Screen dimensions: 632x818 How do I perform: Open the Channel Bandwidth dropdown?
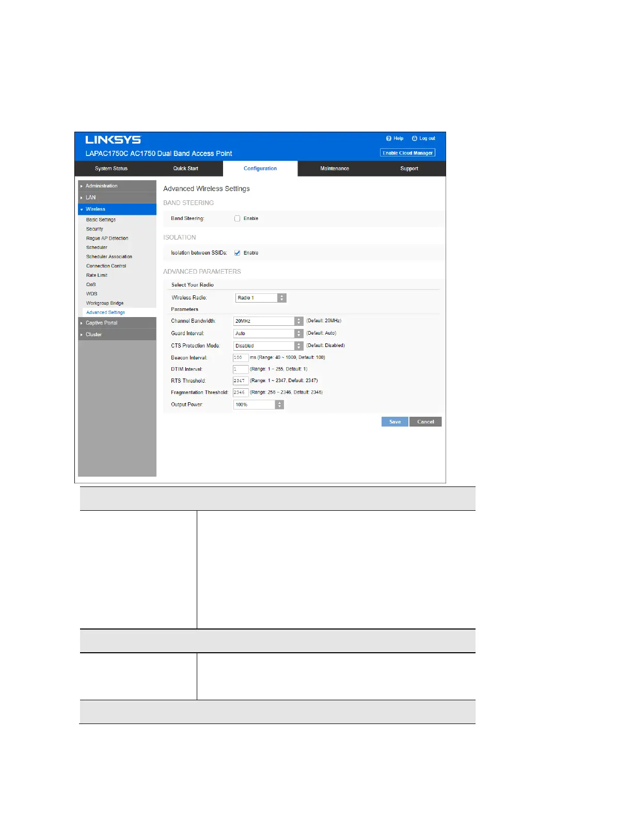point(268,321)
